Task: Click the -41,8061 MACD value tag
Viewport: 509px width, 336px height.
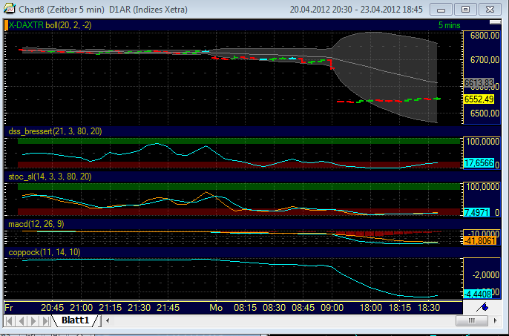Action: point(479,241)
